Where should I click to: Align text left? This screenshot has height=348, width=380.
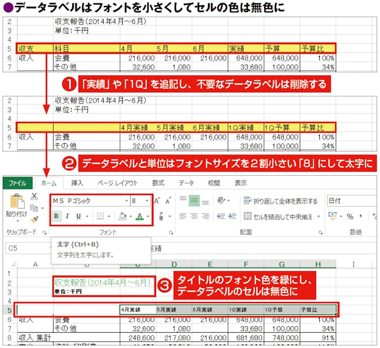click(183, 216)
